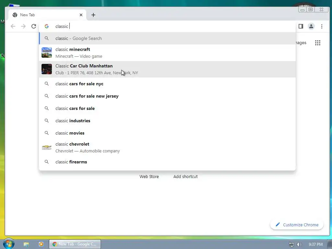Click magnifier icon next to classic movies

point(47,133)
